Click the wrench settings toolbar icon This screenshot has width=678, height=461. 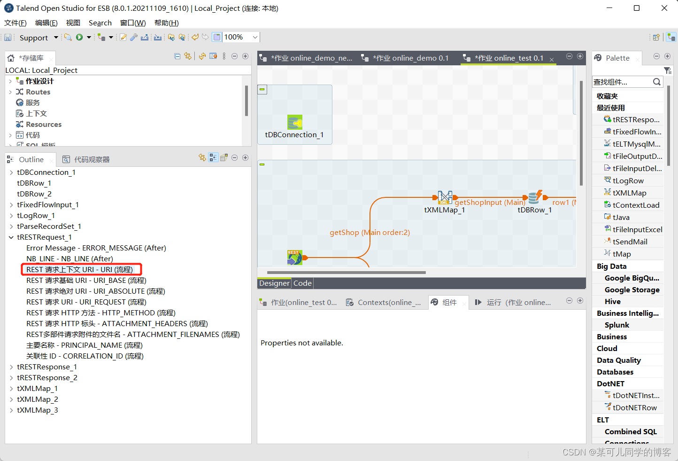click(x=134, y=37)
